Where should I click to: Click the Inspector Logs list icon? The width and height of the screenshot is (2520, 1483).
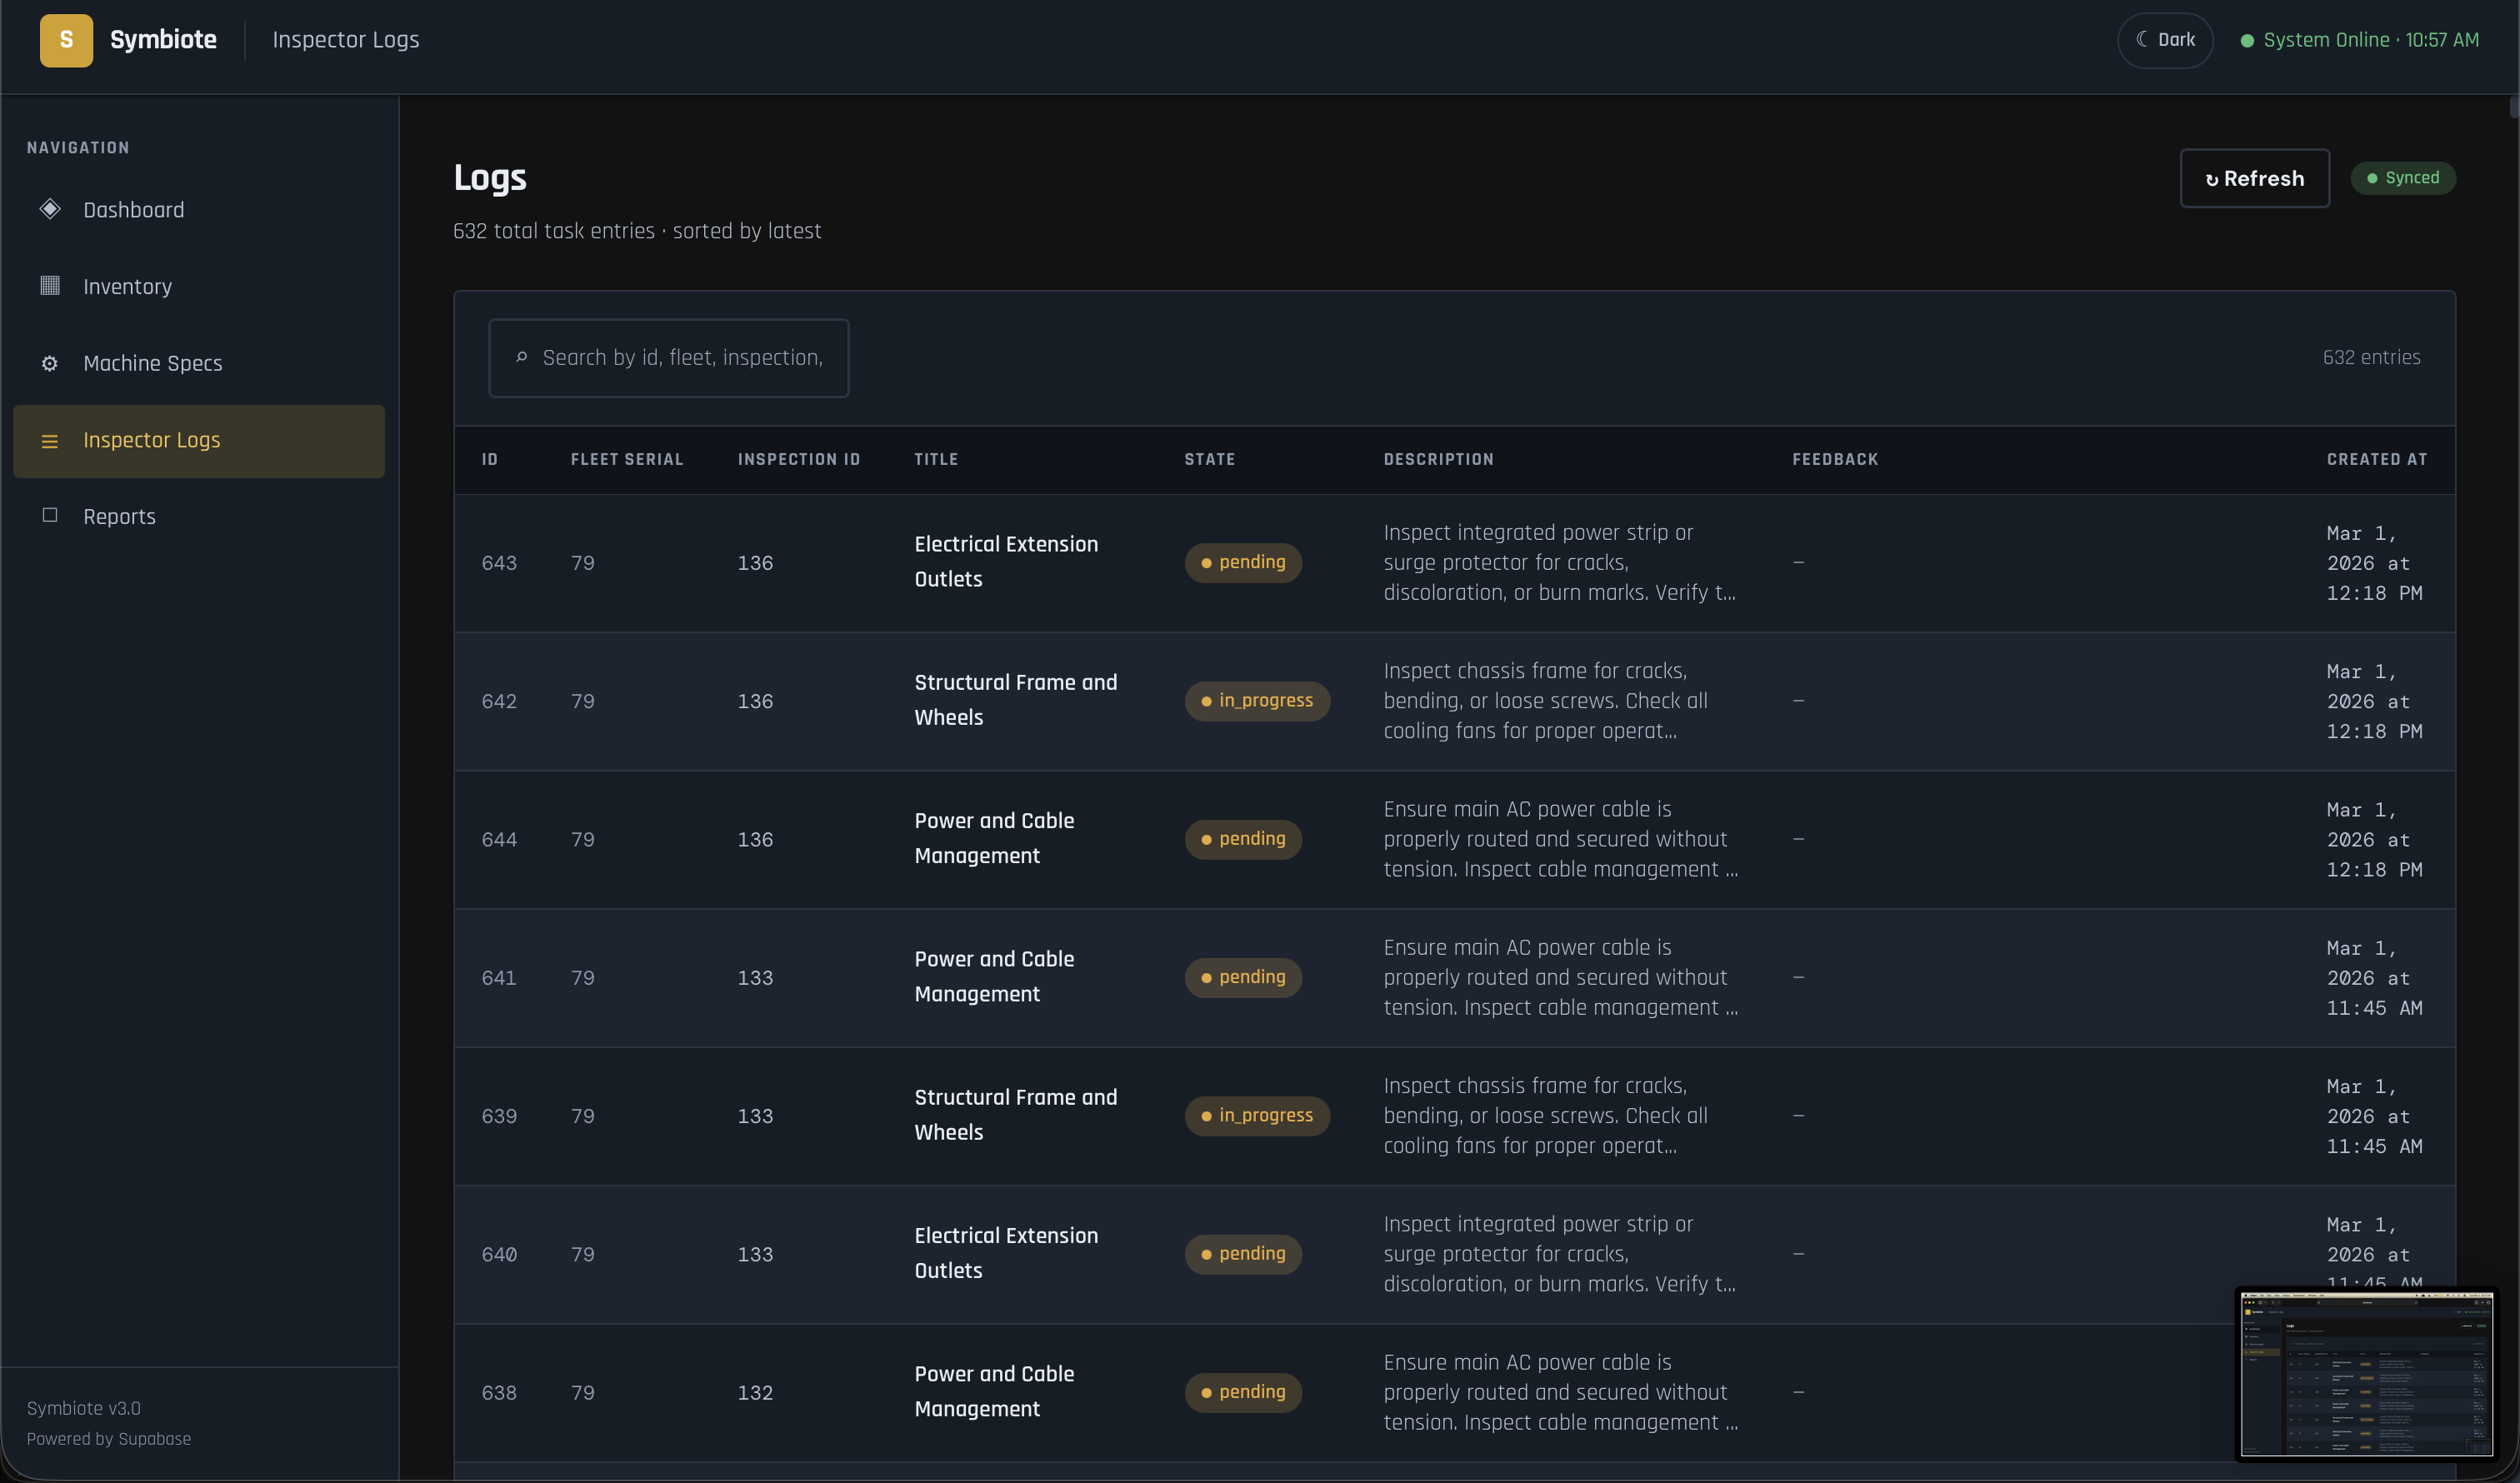tap(49, 441)
